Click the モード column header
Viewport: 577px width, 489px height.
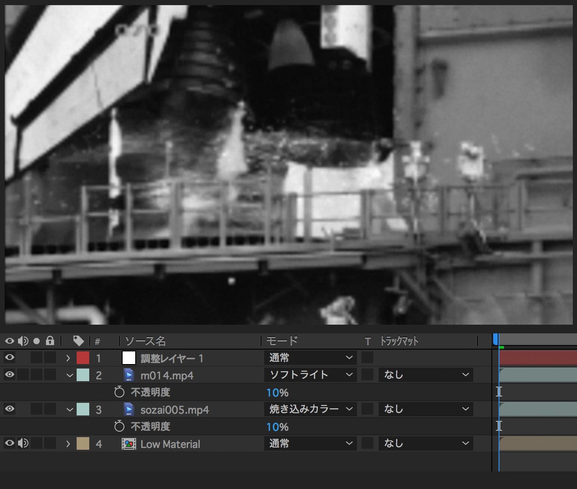tap(282, 341)
